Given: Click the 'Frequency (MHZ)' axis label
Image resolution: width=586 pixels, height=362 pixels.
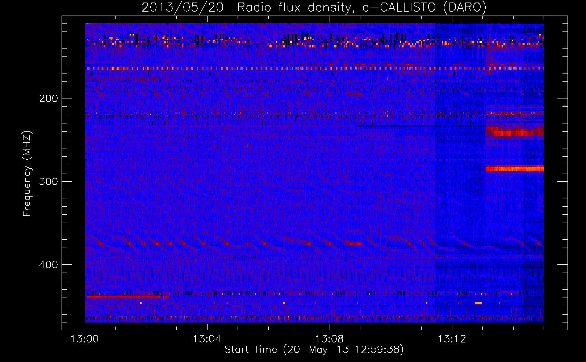Looking at the screenshot, I should point(27,173).
